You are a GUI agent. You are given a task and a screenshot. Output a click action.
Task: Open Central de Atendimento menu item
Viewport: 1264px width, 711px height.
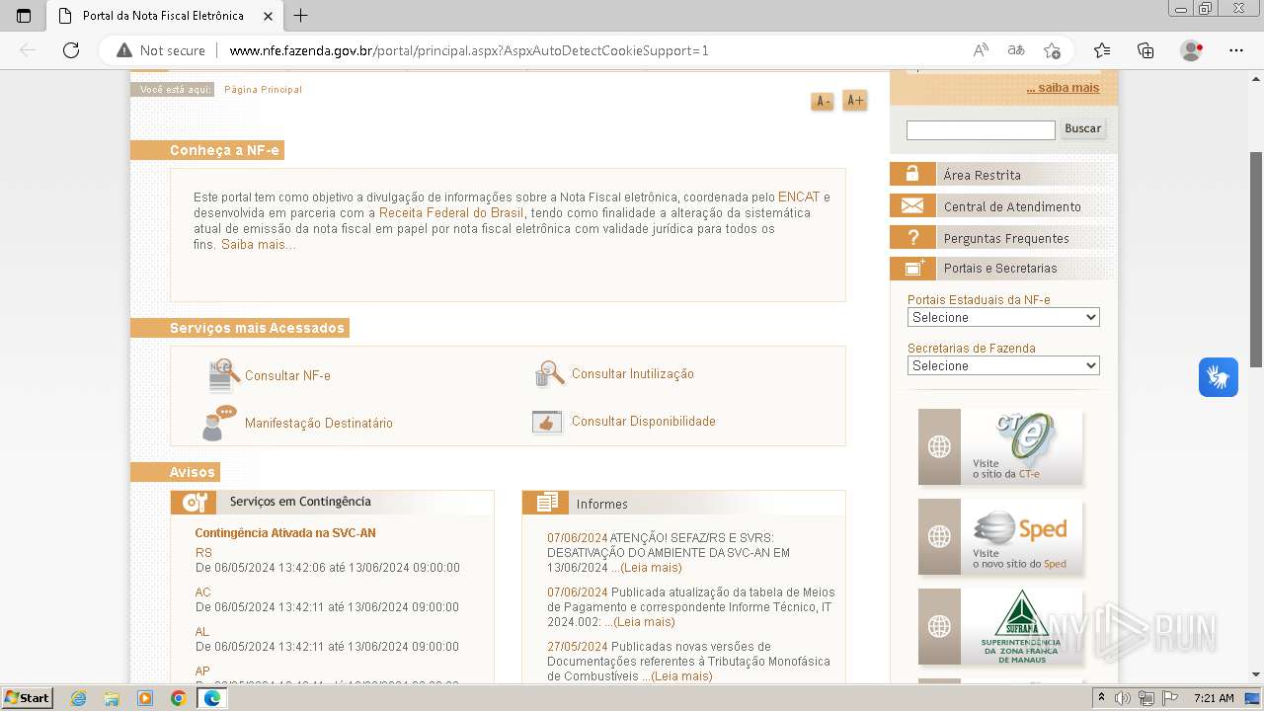(1012, 206)
